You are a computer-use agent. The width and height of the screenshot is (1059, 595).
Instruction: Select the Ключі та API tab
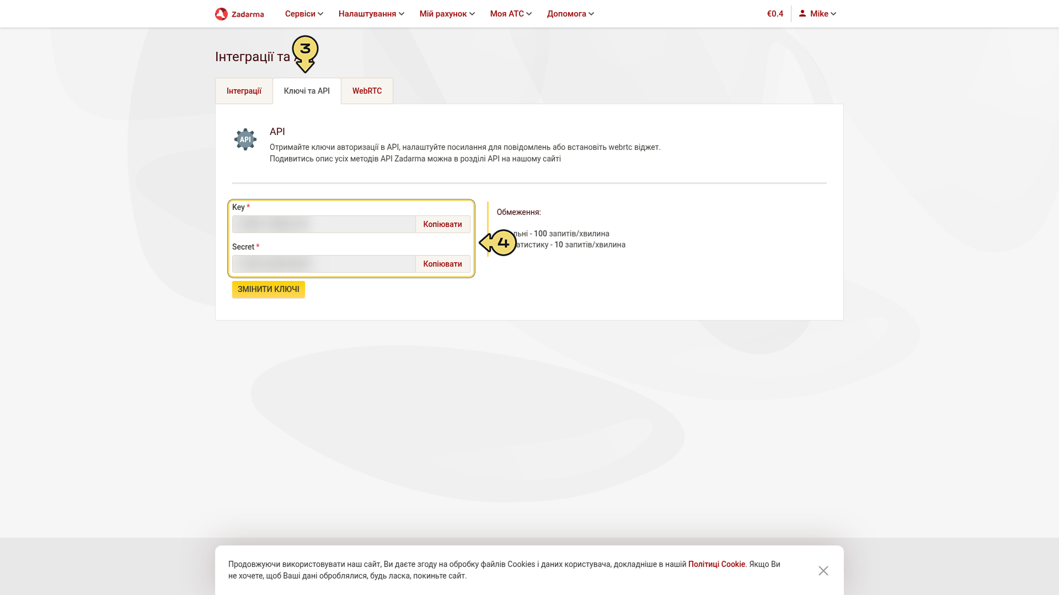pos(307,91)
